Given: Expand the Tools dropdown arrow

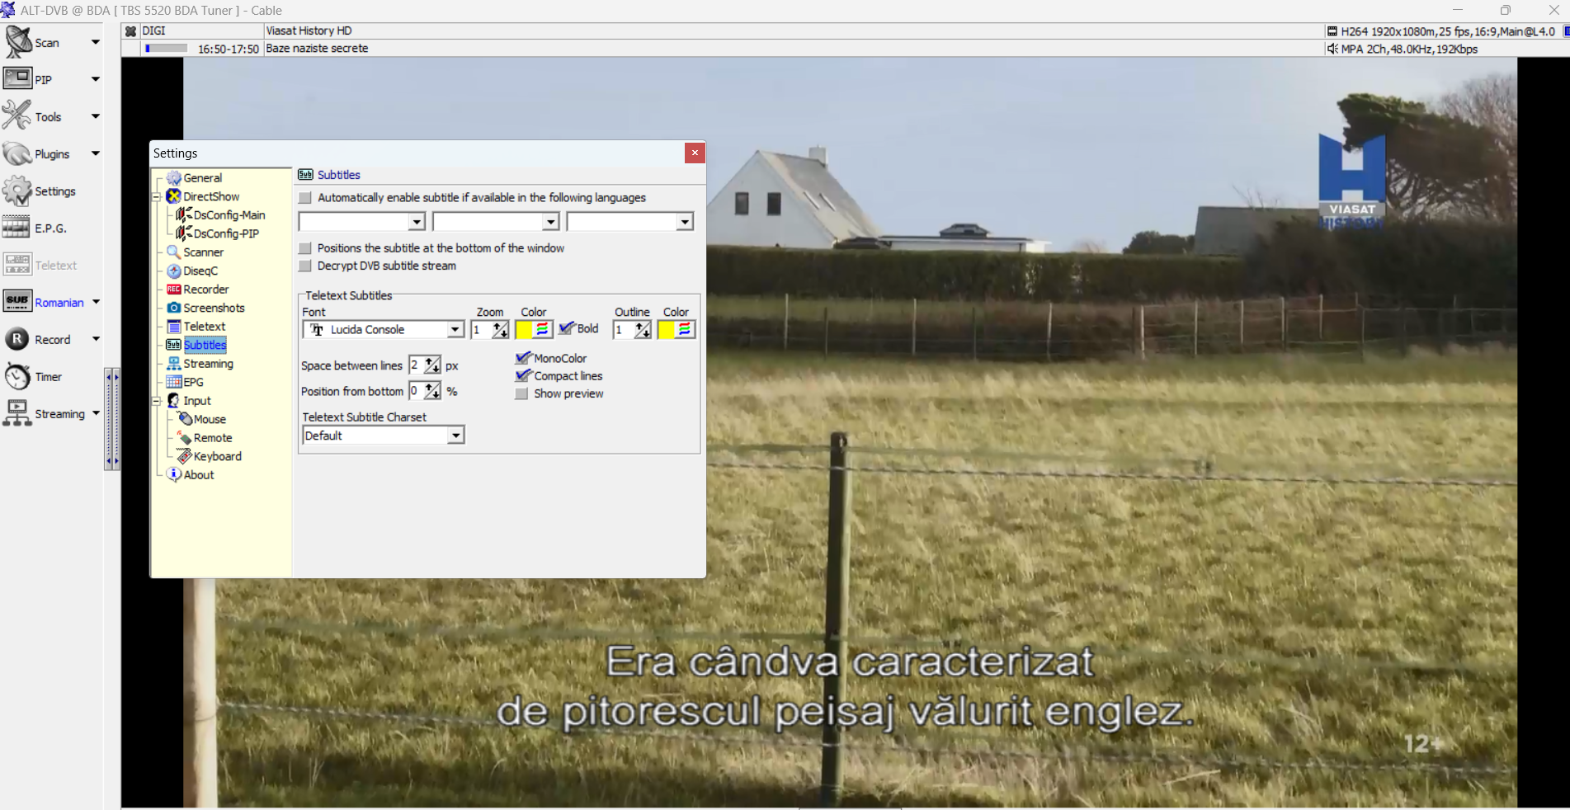Looking at the screenshot, I should (x=96, y=116).
